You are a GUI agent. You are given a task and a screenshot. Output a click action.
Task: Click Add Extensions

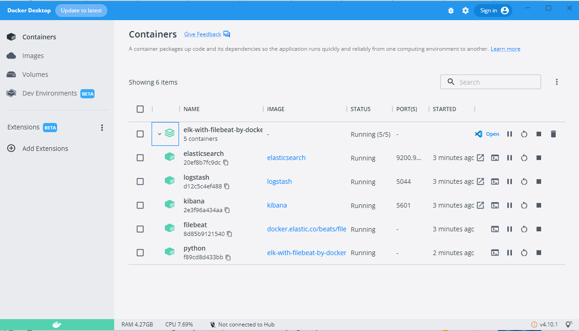(45, 149)
